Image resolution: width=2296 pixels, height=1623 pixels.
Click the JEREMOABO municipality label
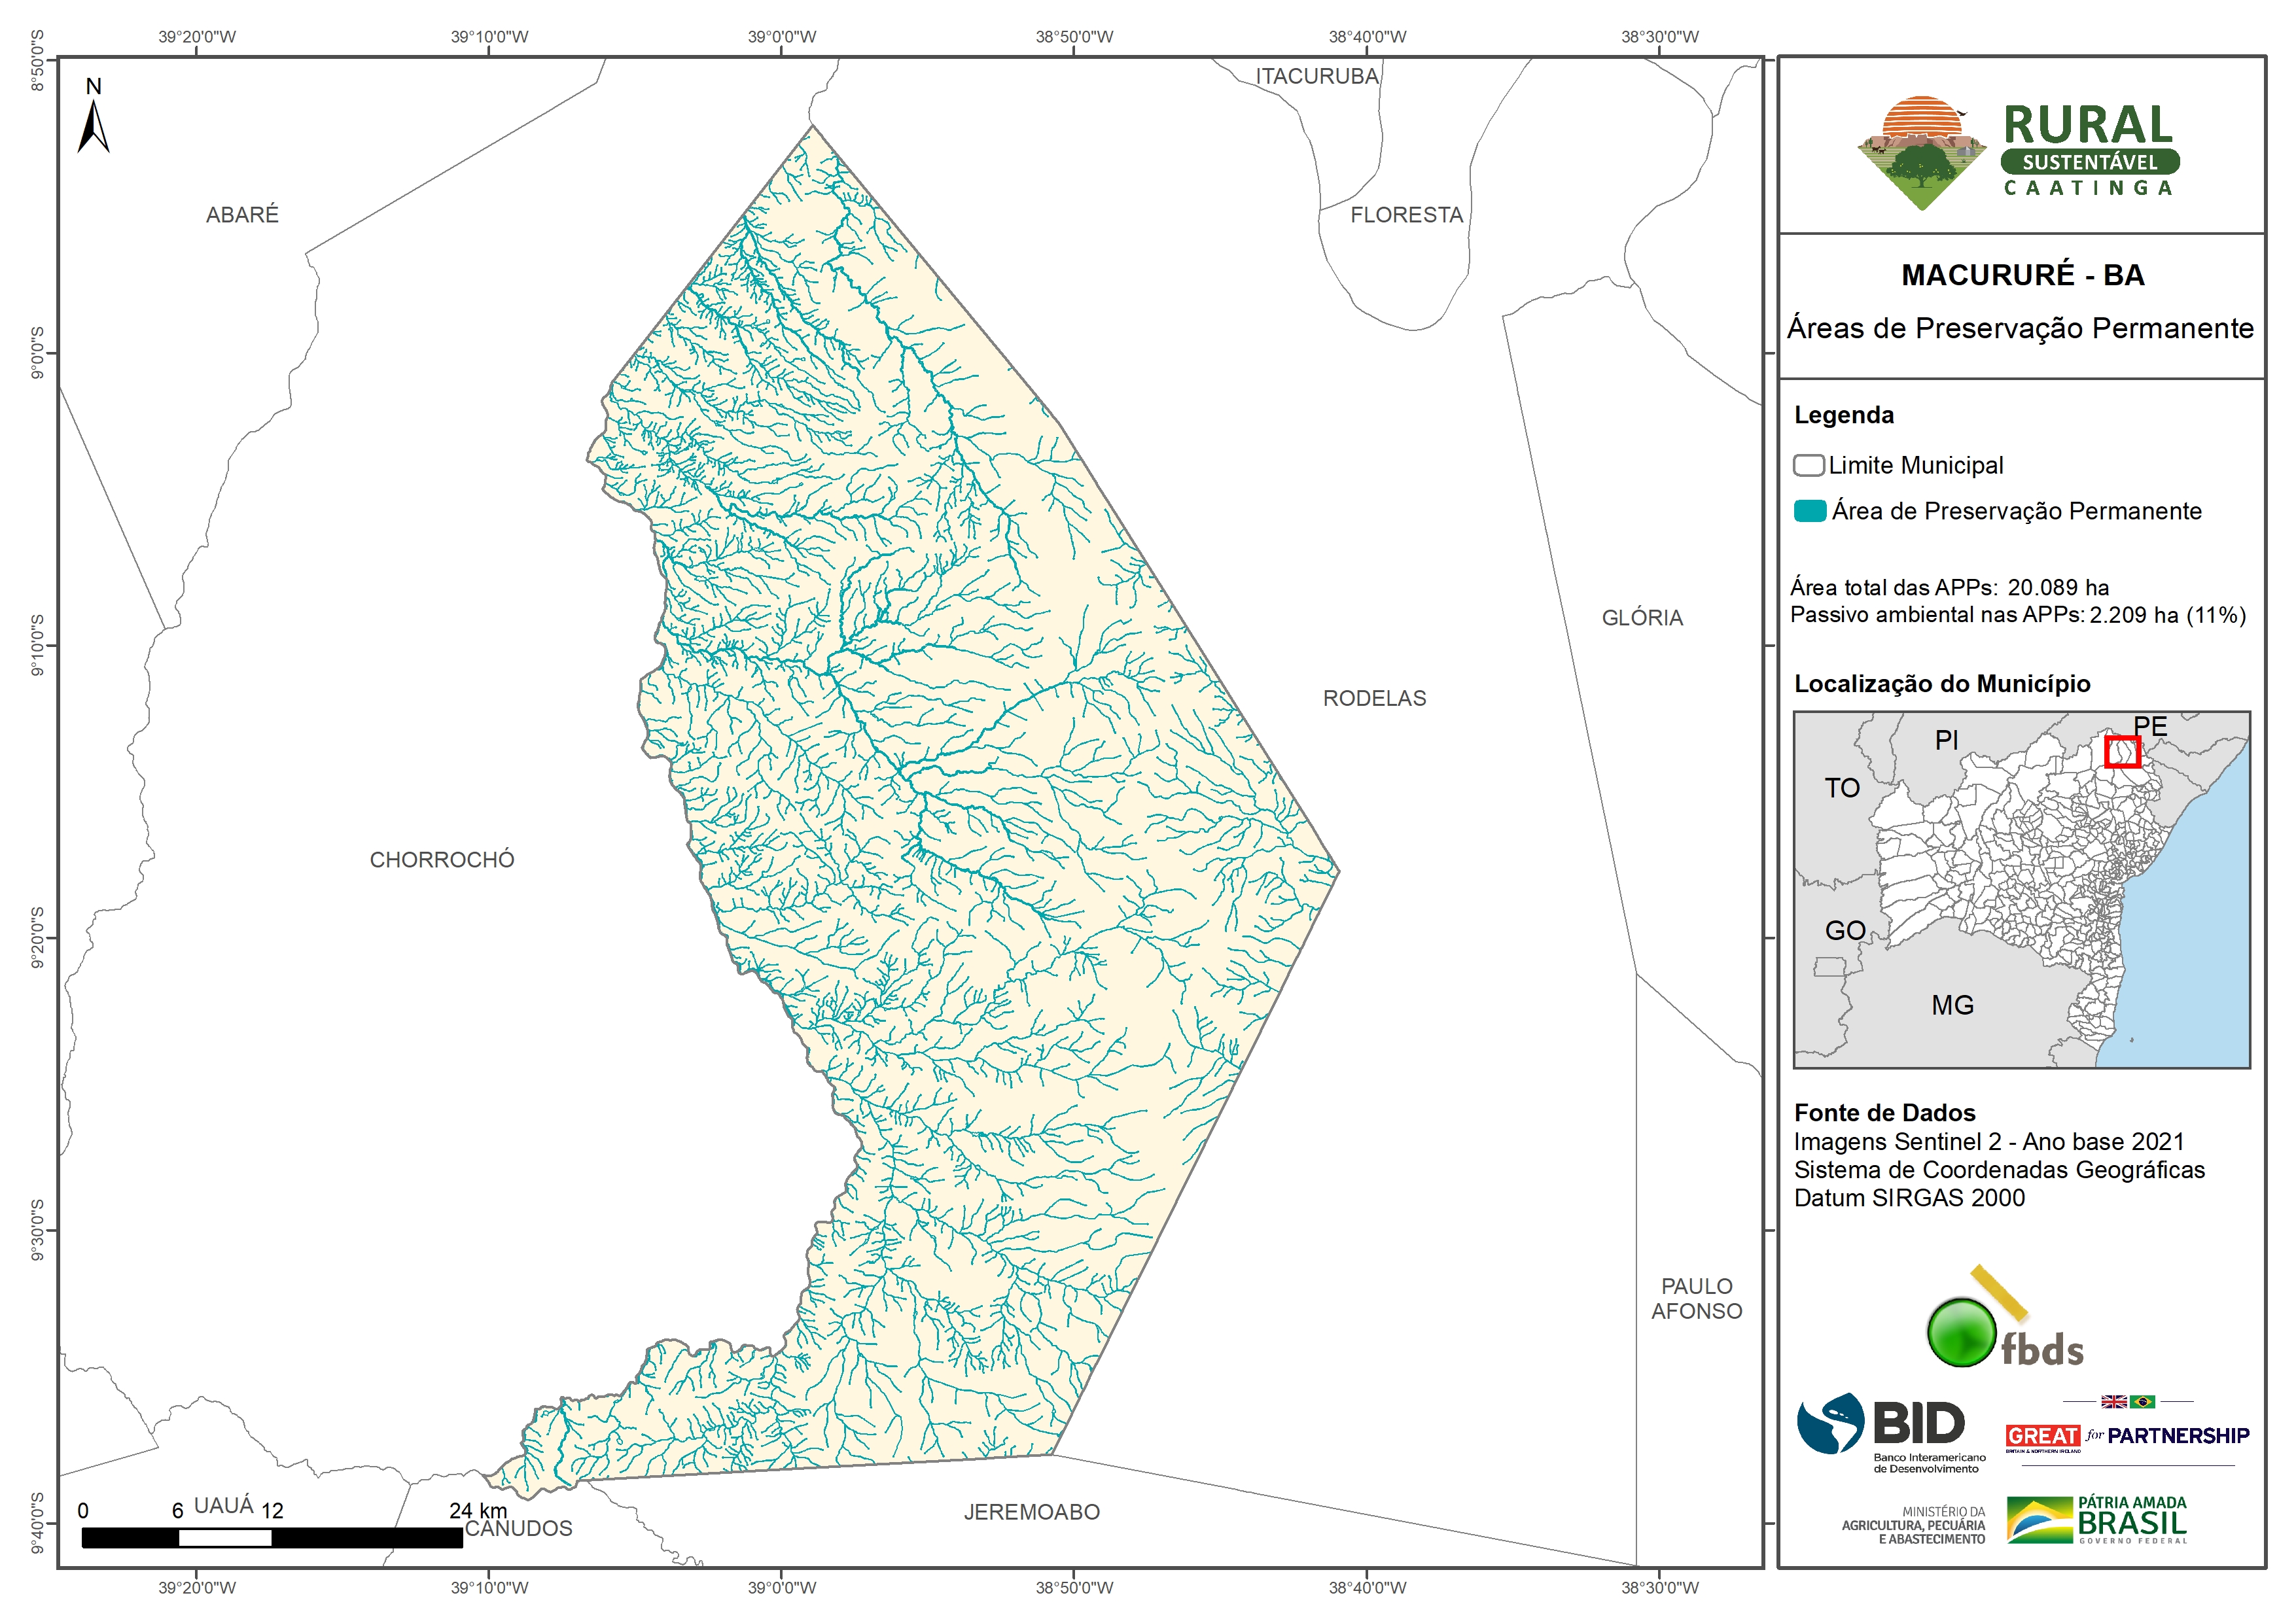(x=1031, y=1512)
